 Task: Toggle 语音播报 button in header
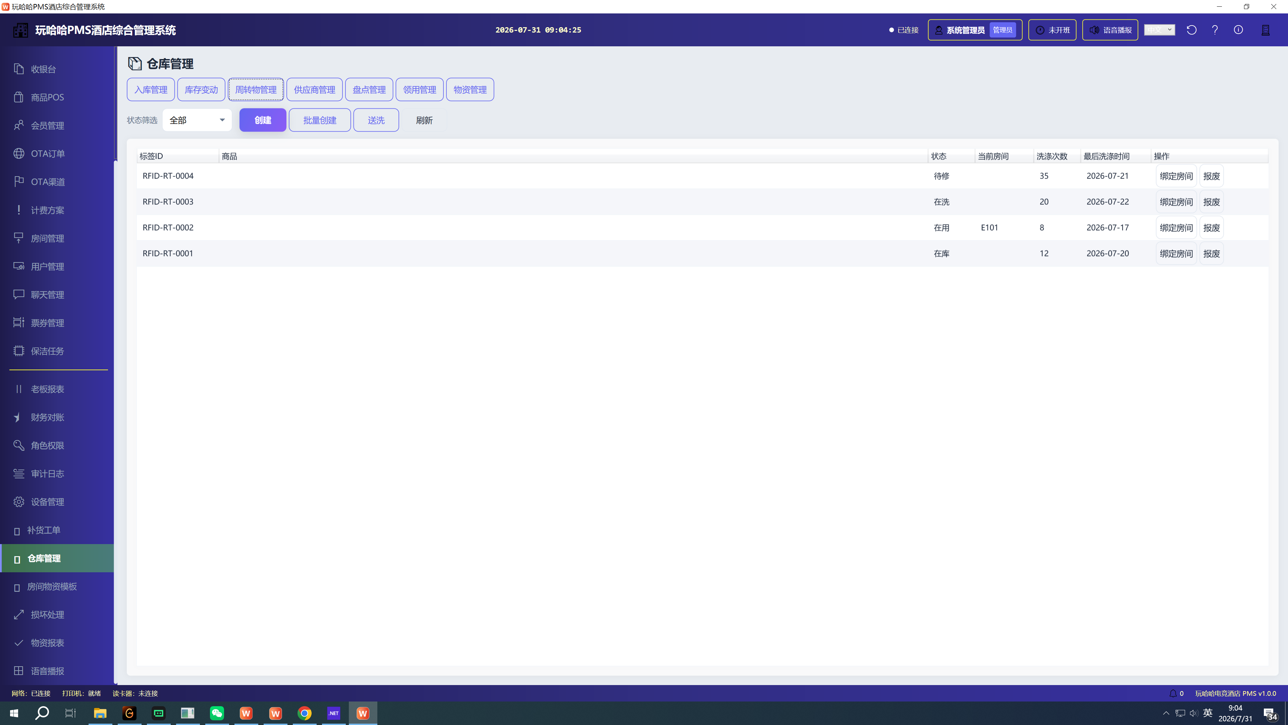click(x=1110, y=30)
